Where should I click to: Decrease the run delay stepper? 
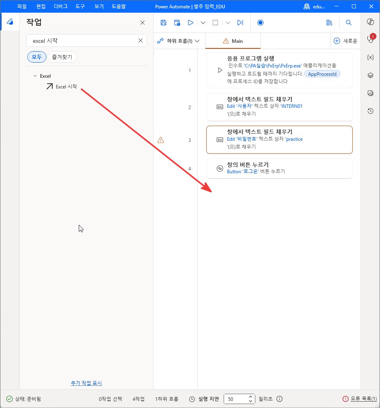coord(251,401)
